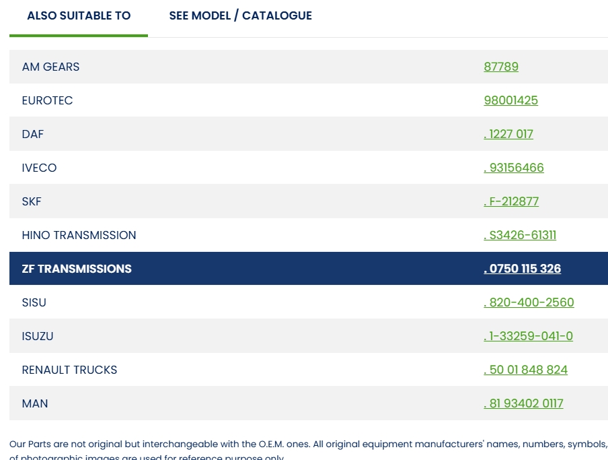The image size is (608, 460).
Task: Select the EUROTEC brand name
Action: click(x=47, y=100)
